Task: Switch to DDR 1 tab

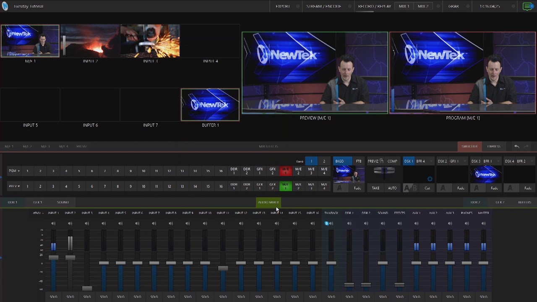Action: (12, 202)
